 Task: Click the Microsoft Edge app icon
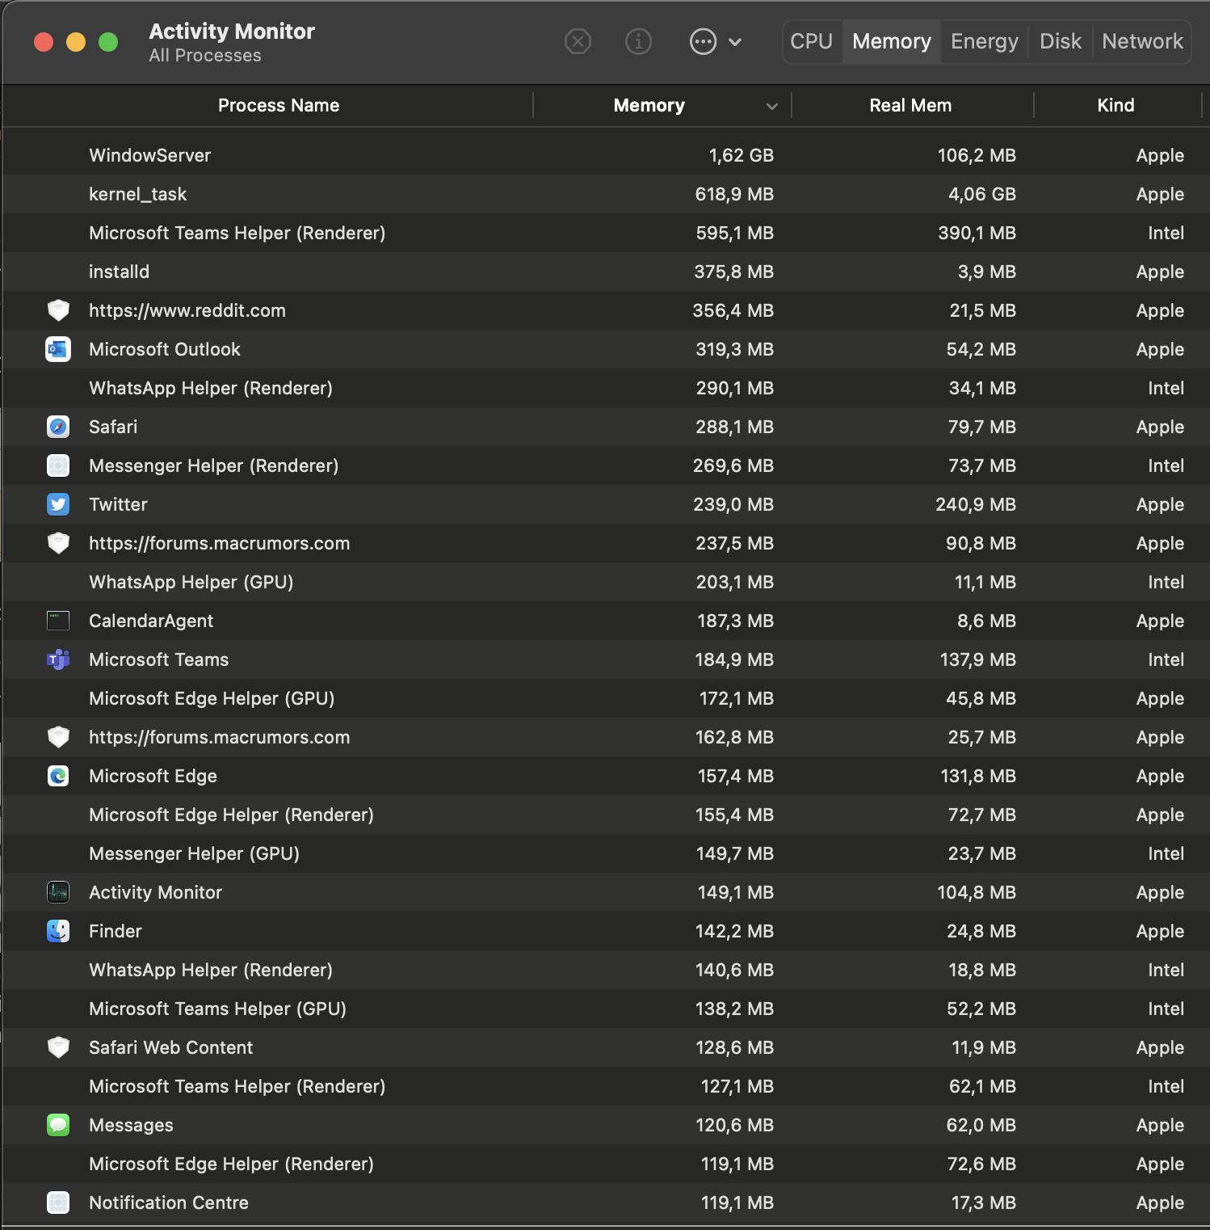tap(58, 776)
